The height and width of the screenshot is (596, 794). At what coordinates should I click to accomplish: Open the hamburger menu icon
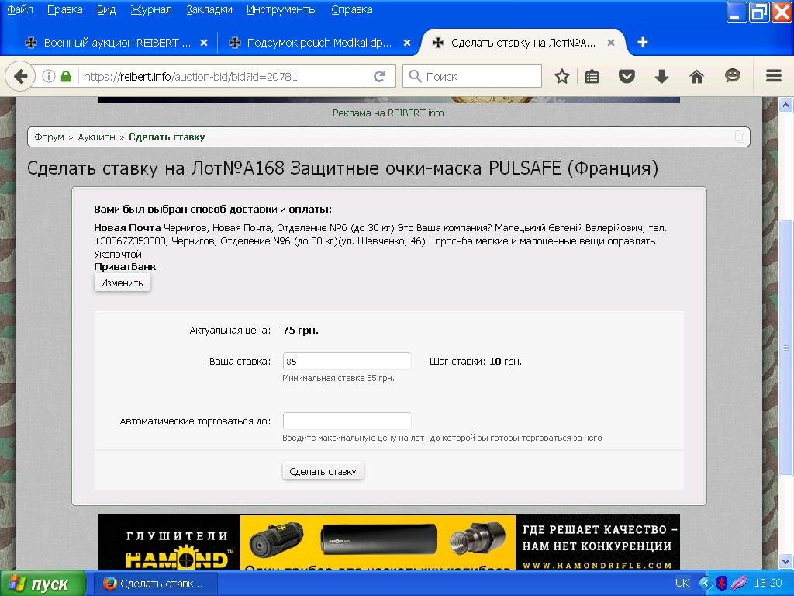[x=773, y=76]
